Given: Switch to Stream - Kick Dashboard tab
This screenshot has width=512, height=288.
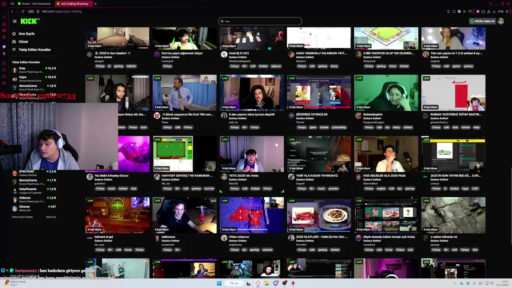Looking at the screenshot, I should click(x=34, y=4).
